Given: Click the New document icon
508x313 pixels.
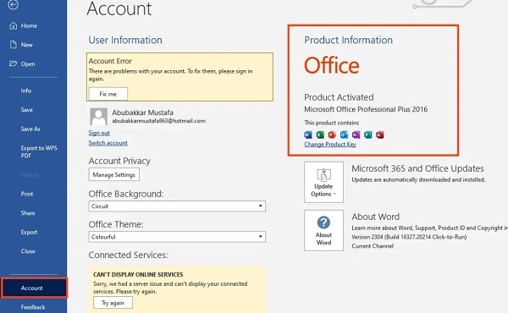Looking at the screenshot, I should [x=14, y=45].
